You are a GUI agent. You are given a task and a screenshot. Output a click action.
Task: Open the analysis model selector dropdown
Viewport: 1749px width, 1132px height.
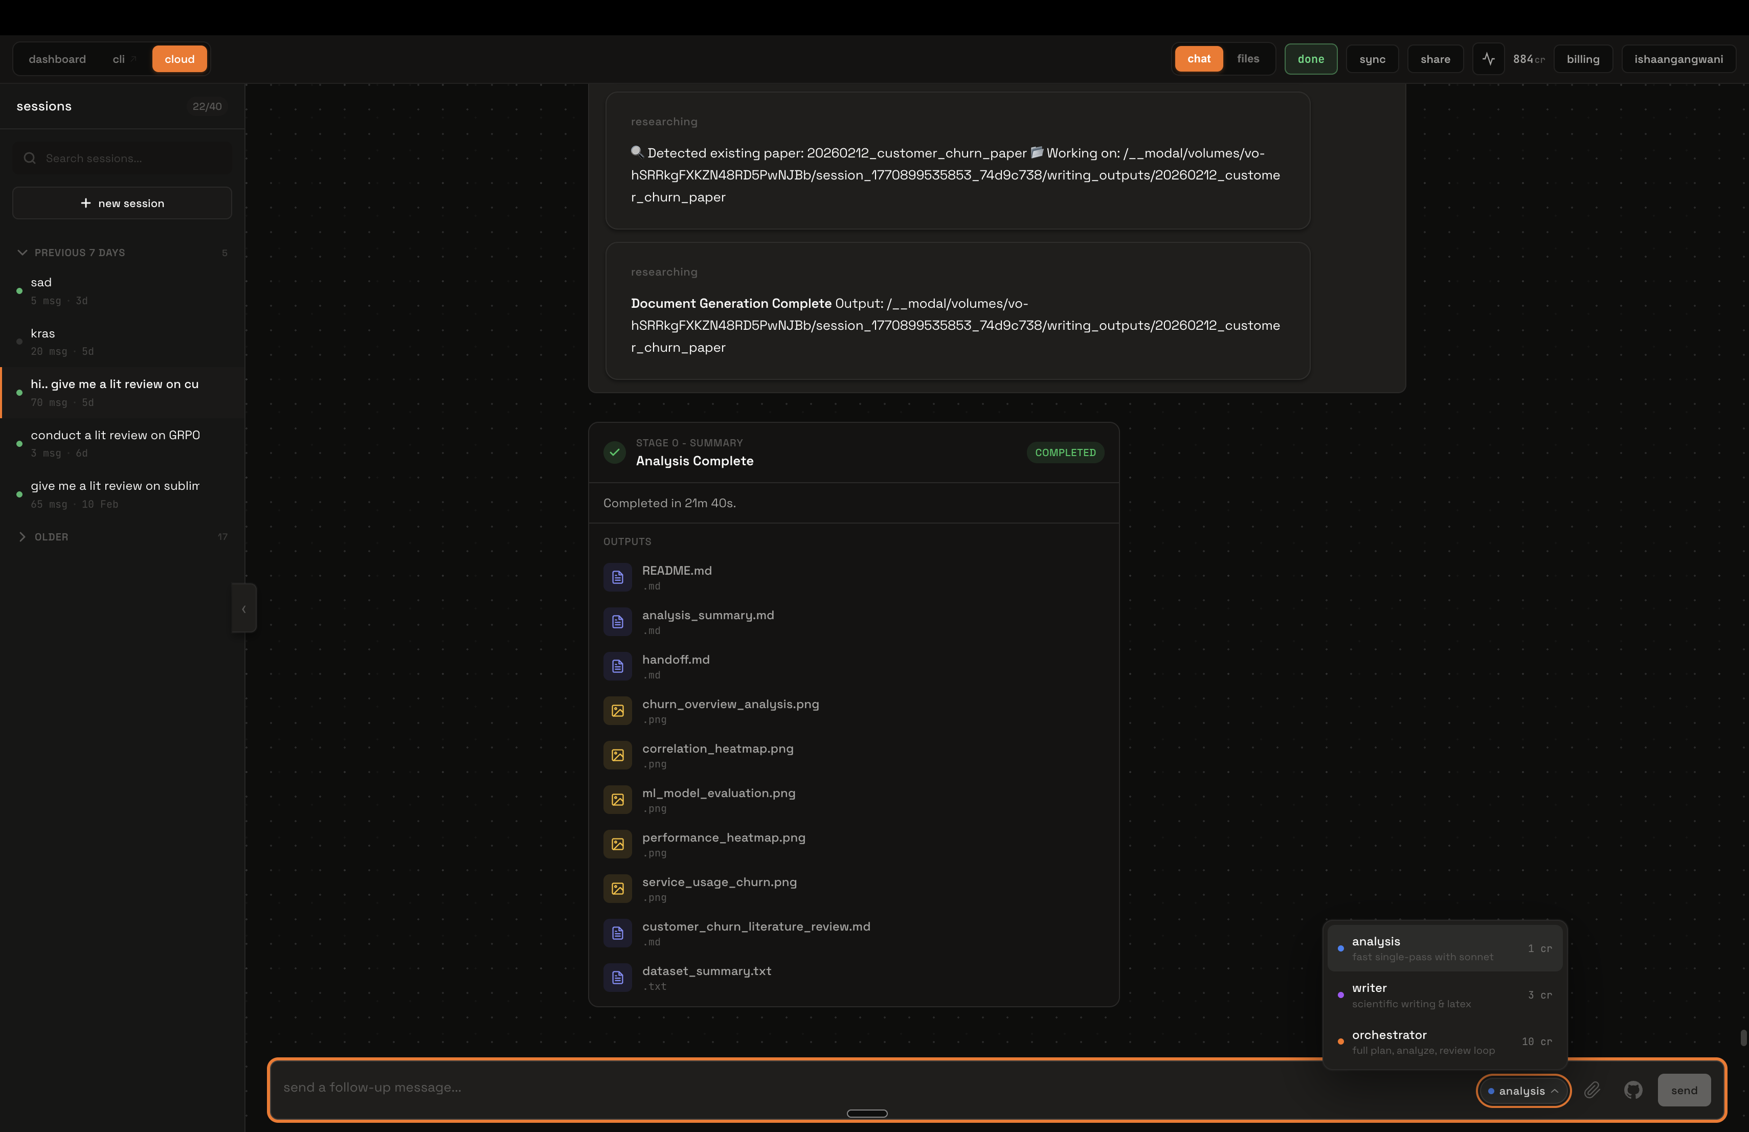[x=1522, y=1090]
